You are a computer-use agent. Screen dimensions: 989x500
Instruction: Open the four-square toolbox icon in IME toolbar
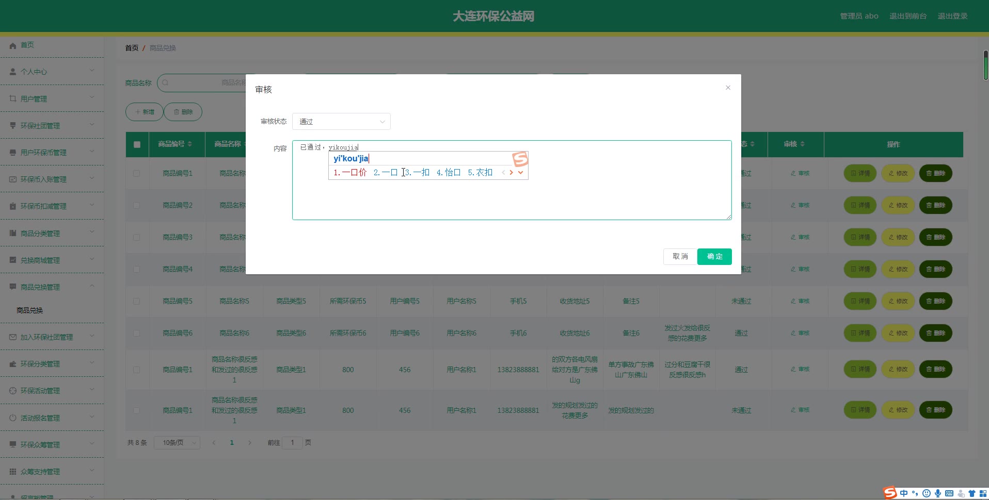point(983,493)
